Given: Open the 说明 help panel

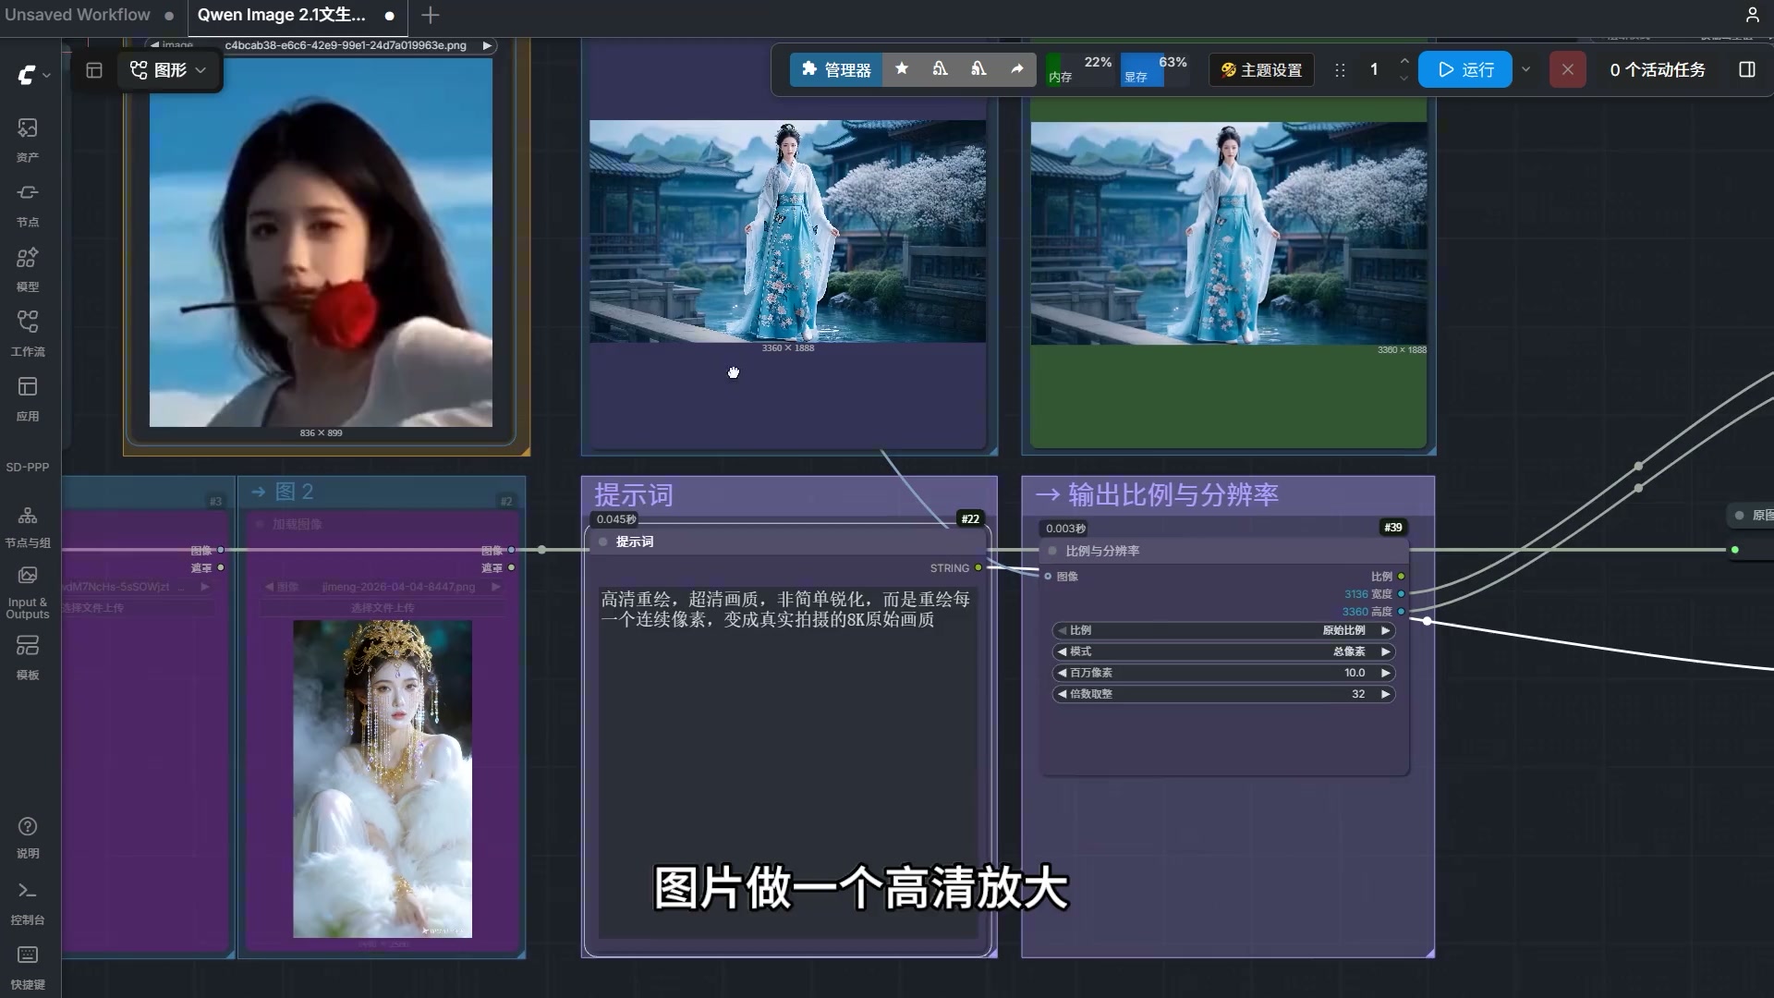Looking at the screenshot, I should click(x=28, y=837).
